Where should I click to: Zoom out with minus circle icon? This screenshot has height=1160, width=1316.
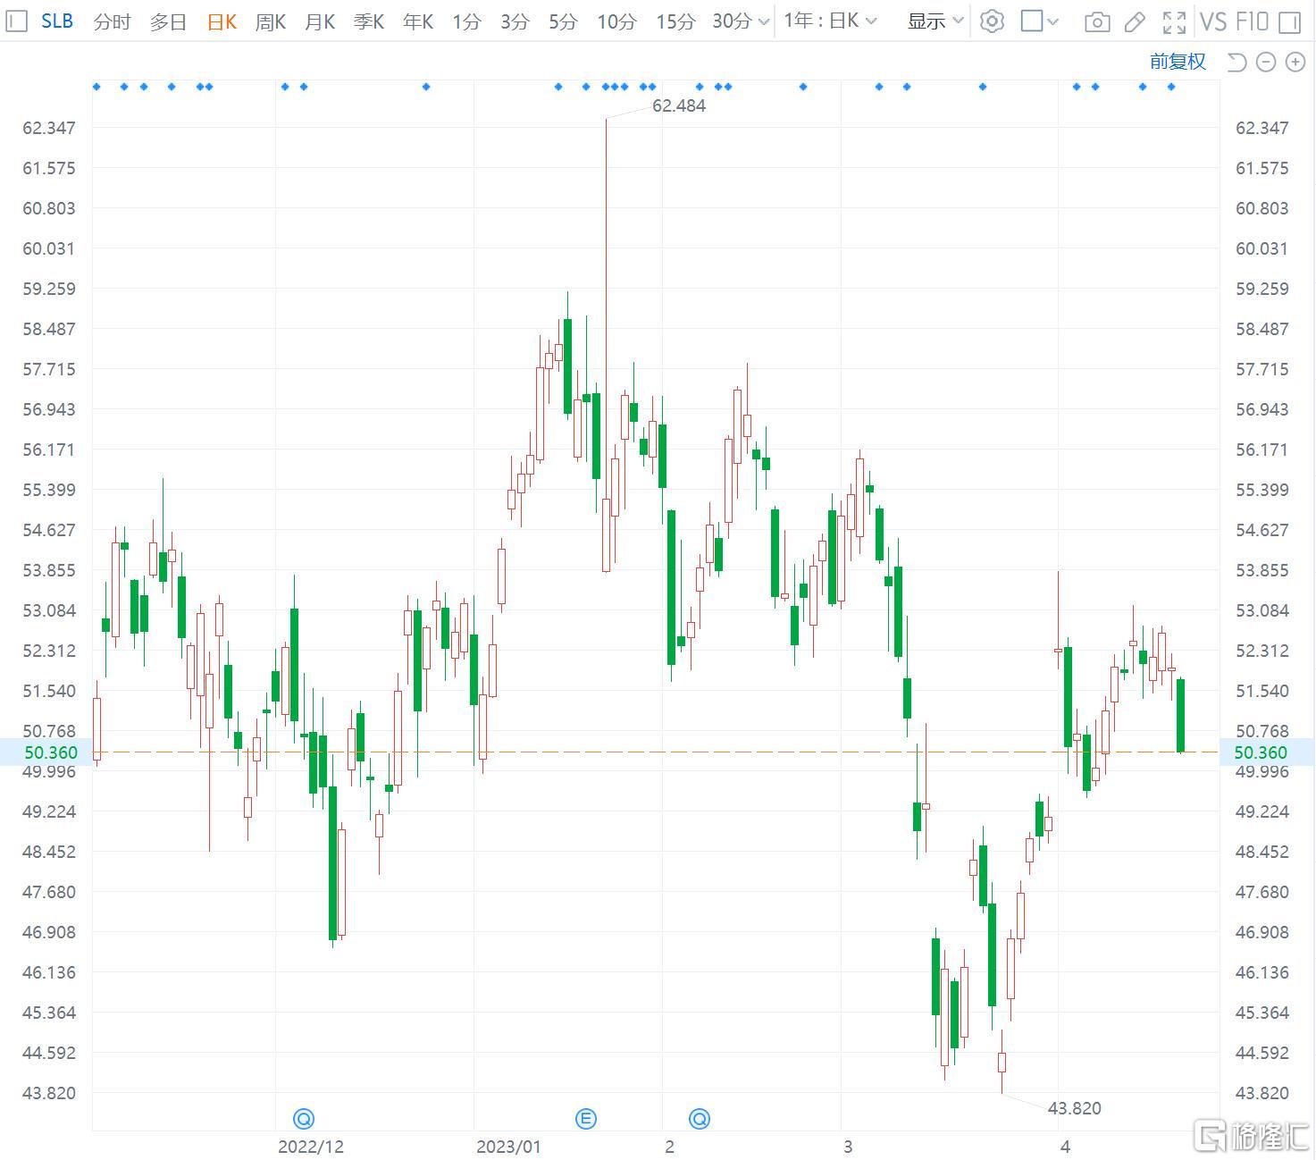click(1266, 62)
